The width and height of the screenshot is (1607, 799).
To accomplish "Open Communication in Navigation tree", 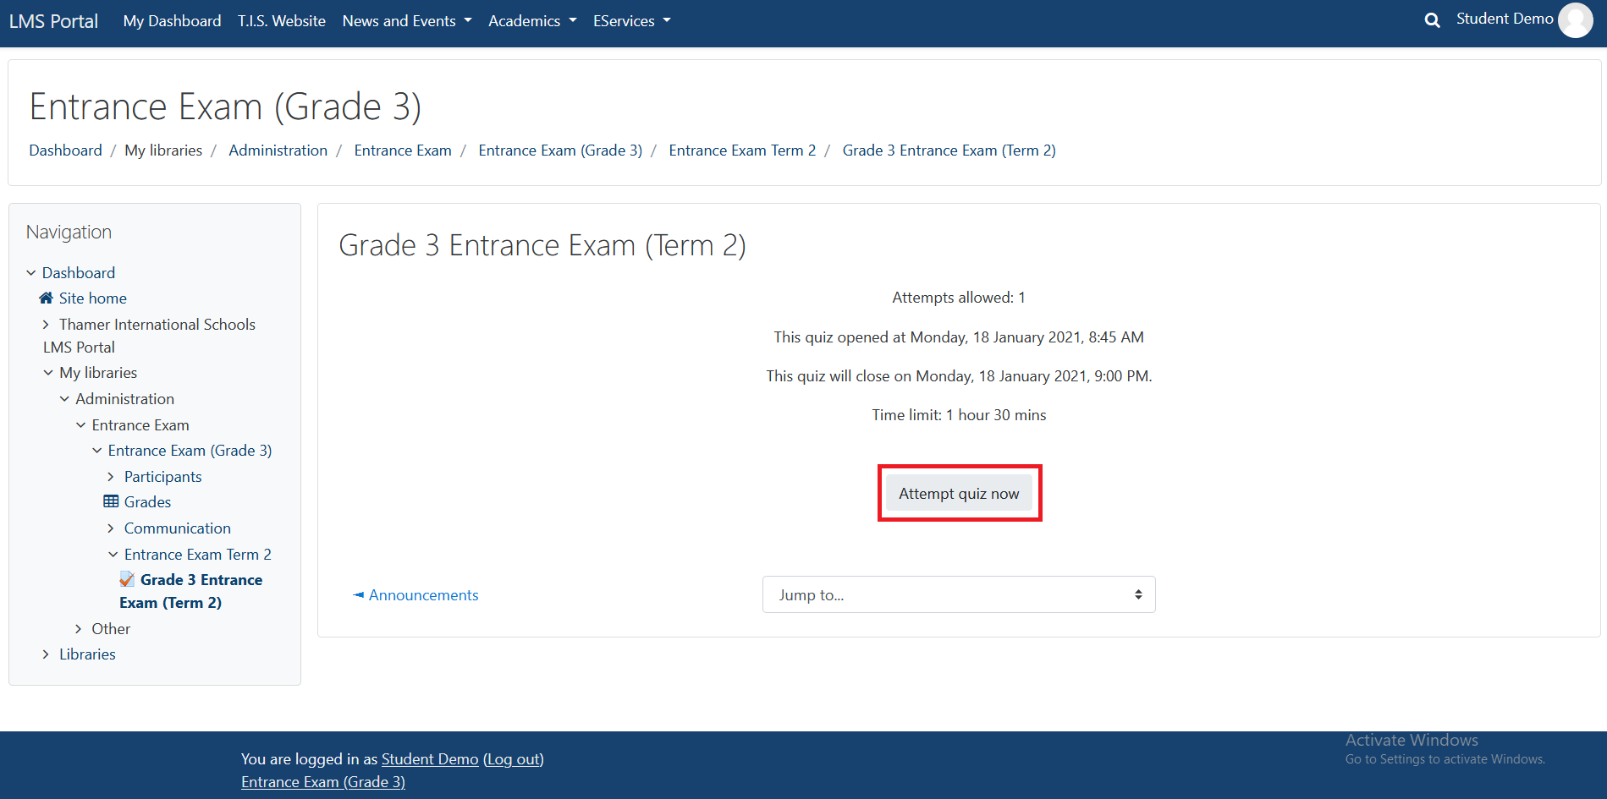I will click(177, 528).
